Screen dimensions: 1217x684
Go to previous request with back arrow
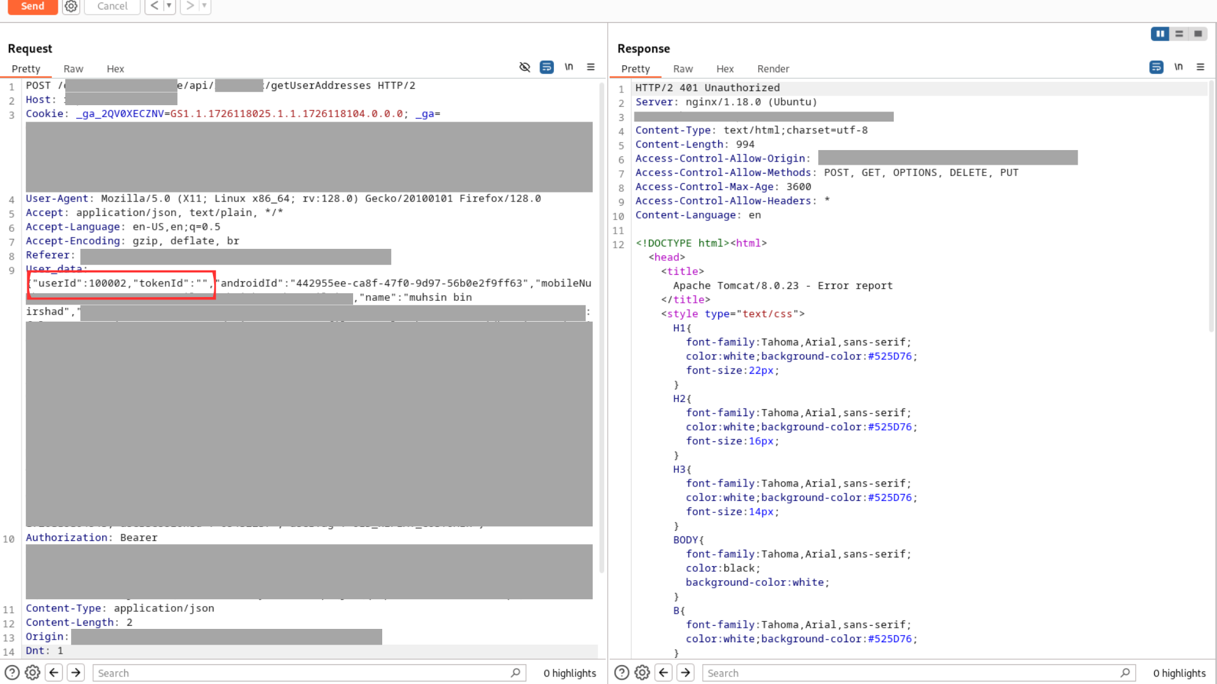pyautogui.click(x=154, y=6)
